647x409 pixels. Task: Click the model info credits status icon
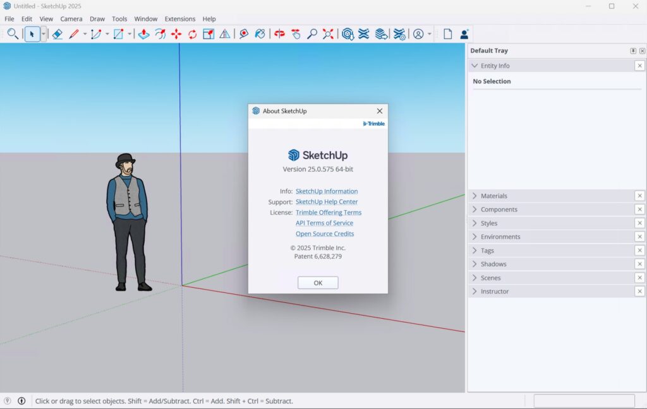point(21,401)
